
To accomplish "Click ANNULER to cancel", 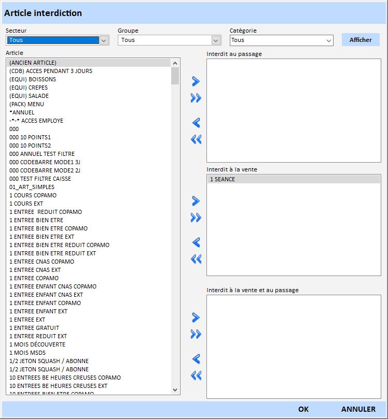I will coord(358,409).
